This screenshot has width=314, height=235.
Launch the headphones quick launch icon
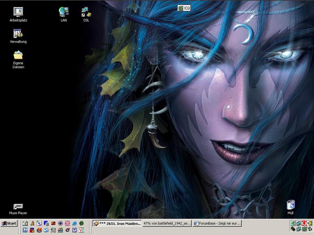coord(75,230)
